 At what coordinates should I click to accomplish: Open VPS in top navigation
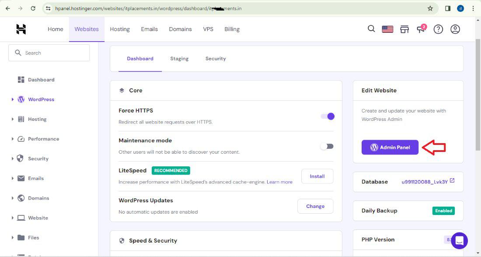coord(208,29)
